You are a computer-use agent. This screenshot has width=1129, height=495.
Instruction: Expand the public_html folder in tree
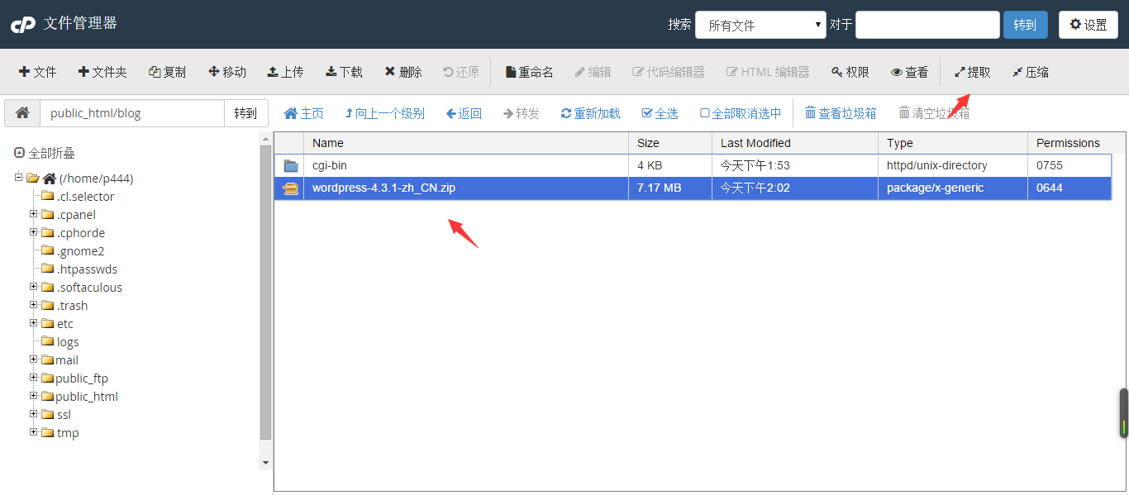point(34,396)
